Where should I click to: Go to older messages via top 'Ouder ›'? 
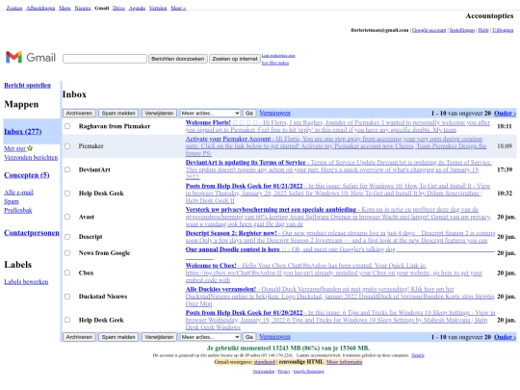coord(505,113)
